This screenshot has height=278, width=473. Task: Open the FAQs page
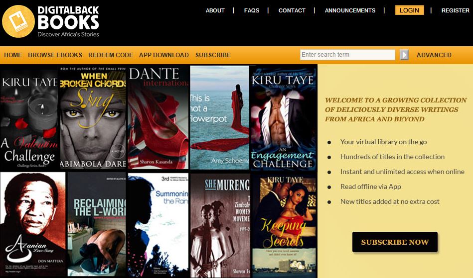(x=252, y=10)
